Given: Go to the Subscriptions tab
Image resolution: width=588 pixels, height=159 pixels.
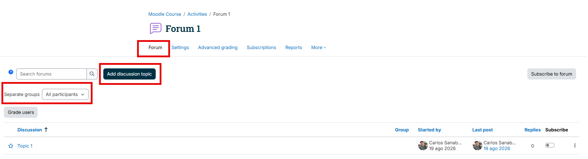Looking at the screenshot, I should tap(262, 48).
